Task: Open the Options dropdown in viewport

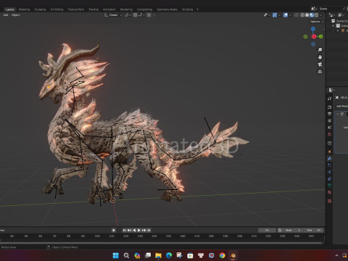Action: tap(317, 22)
